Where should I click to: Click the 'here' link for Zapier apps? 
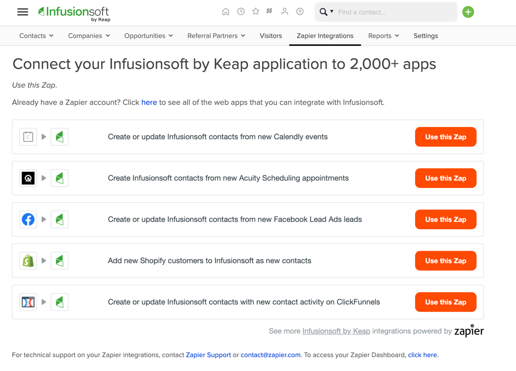149,102
